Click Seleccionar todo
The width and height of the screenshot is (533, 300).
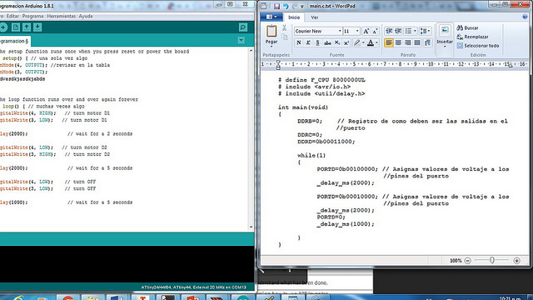[x=478, y=46]
